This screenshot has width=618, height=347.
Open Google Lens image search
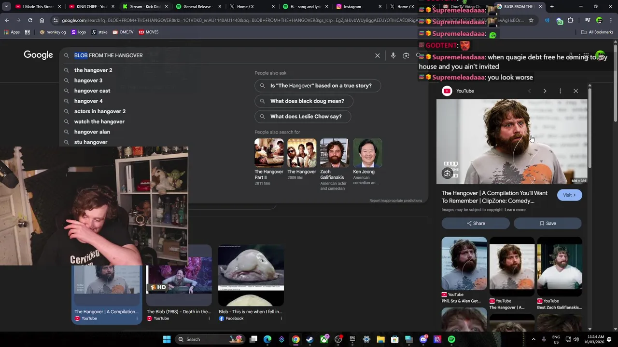point(406,55)
